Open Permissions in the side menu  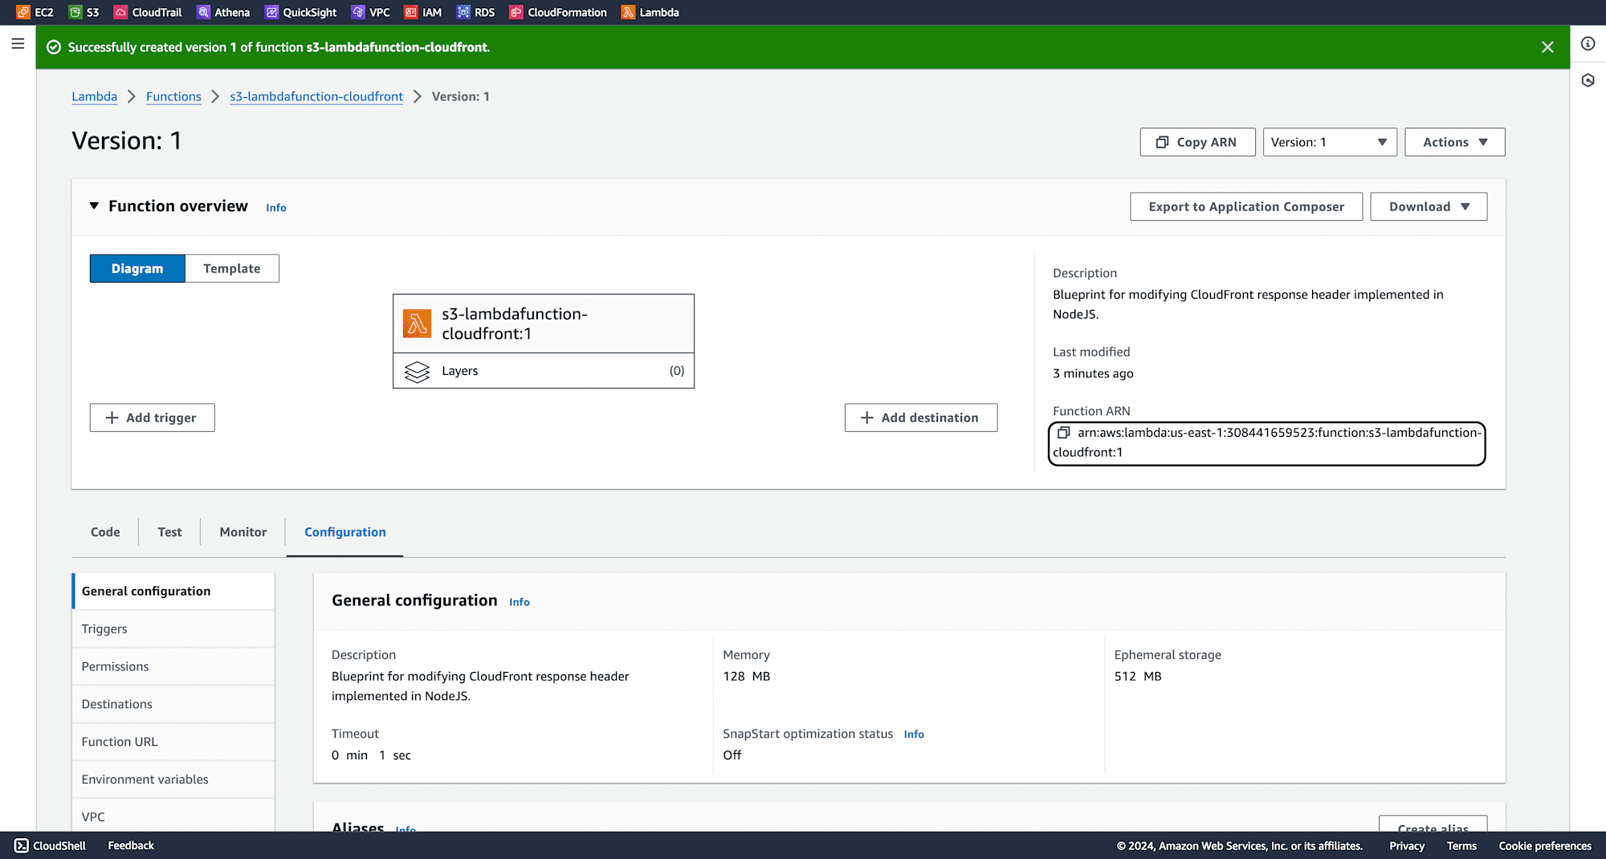click(x=173, y=666)
